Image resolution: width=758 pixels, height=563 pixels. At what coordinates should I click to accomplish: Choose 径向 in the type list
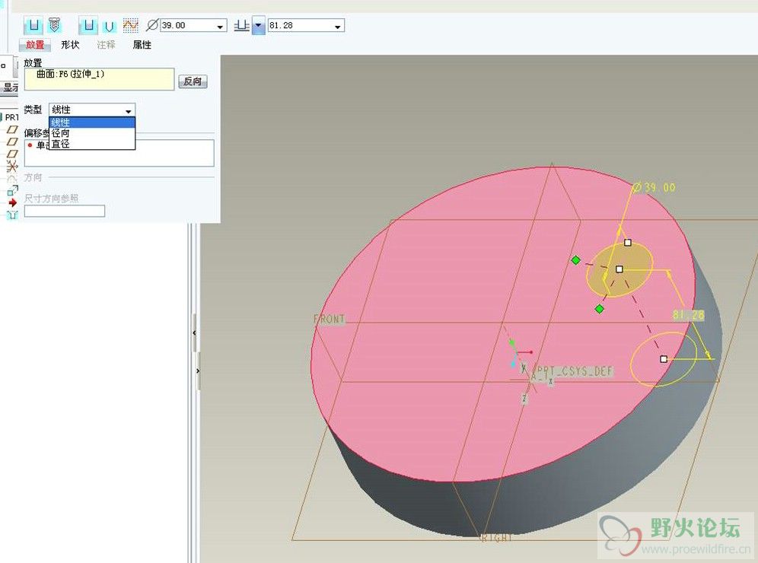click(x=92, y=133)
